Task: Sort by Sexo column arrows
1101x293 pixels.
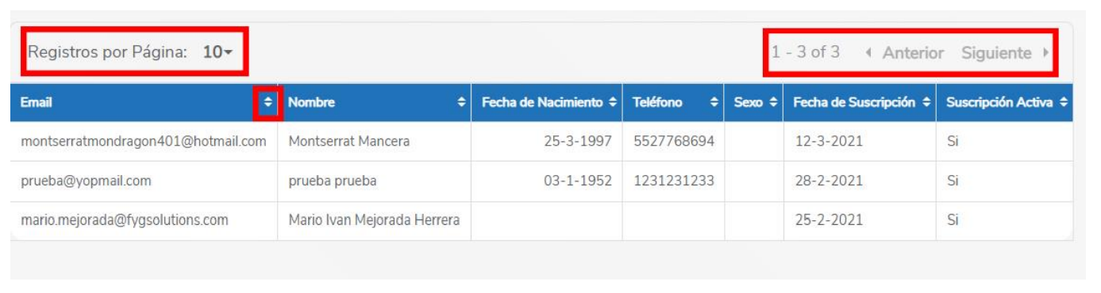Action: [x=774, y=103]
